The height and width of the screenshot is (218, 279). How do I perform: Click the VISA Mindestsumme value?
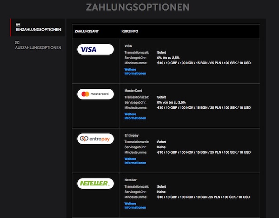[x=204, y=63]
